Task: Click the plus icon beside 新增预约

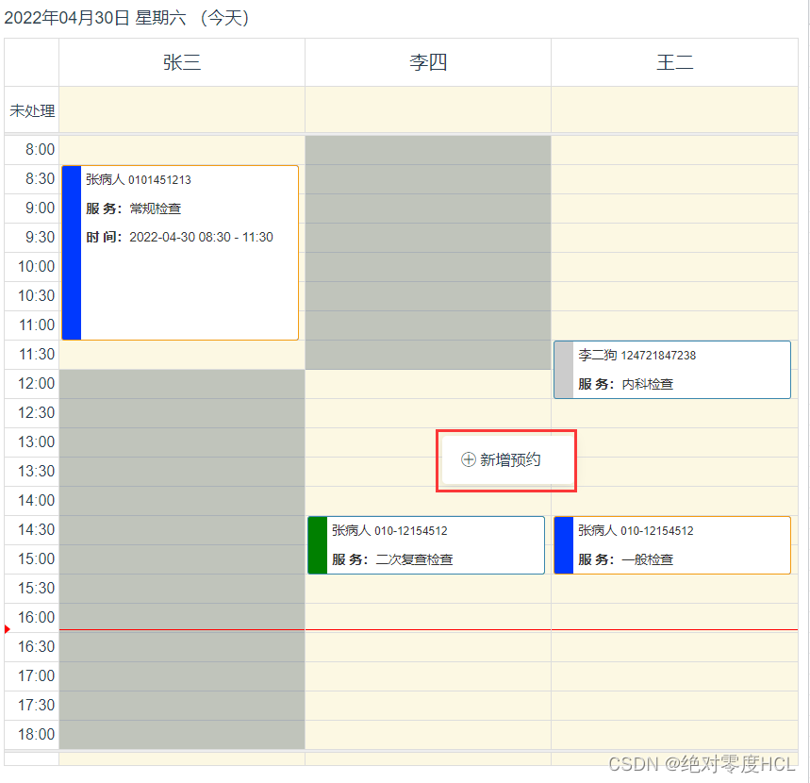Action: pos(468,459)
